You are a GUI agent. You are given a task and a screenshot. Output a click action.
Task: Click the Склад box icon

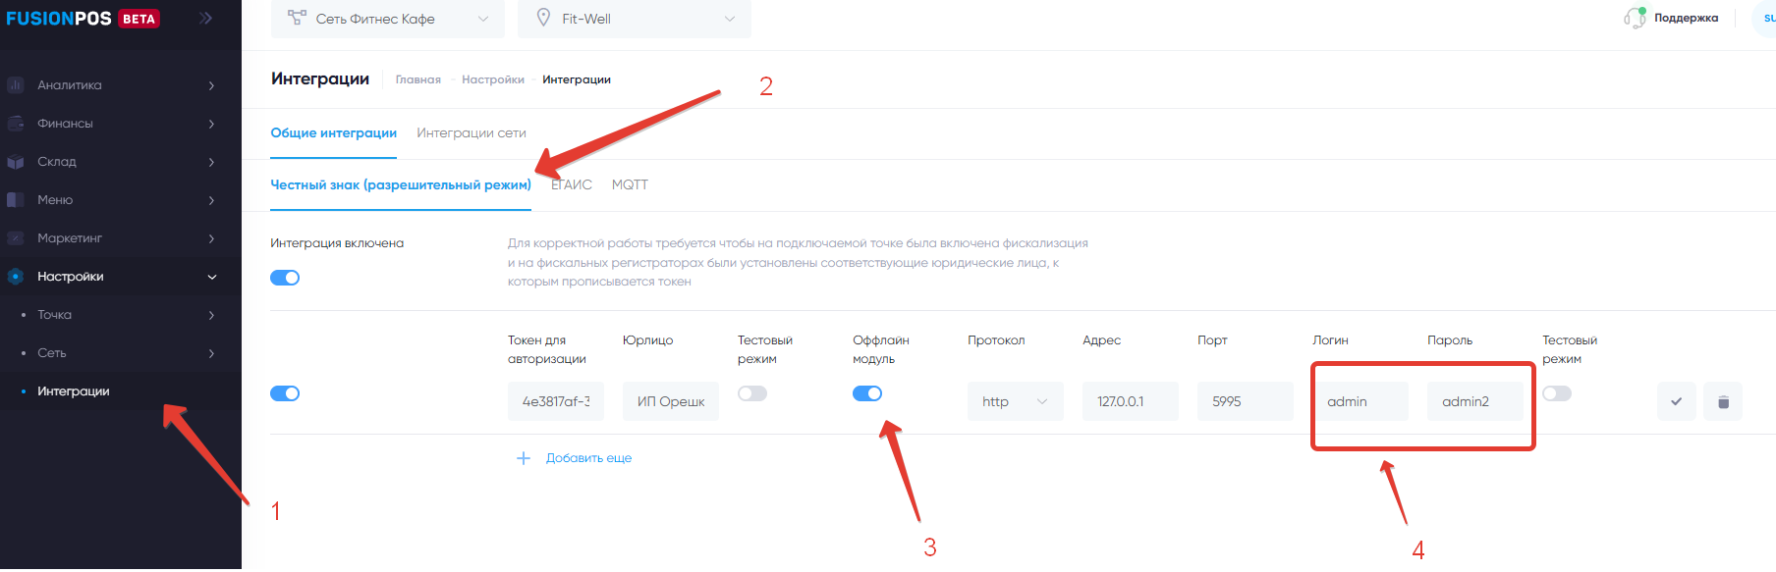click(15, 162)
